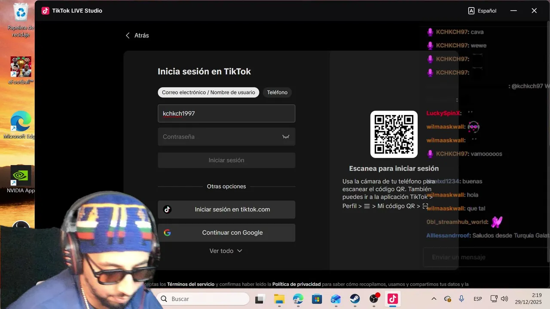Screen dimensions: 550x309
Task: Open File Explorer from taskbar
Action: click(x=279, y=299)
